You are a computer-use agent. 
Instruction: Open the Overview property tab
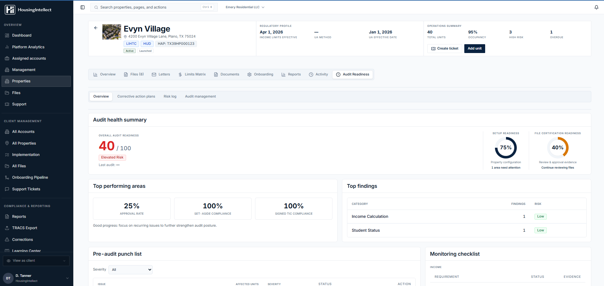point(104,74)
